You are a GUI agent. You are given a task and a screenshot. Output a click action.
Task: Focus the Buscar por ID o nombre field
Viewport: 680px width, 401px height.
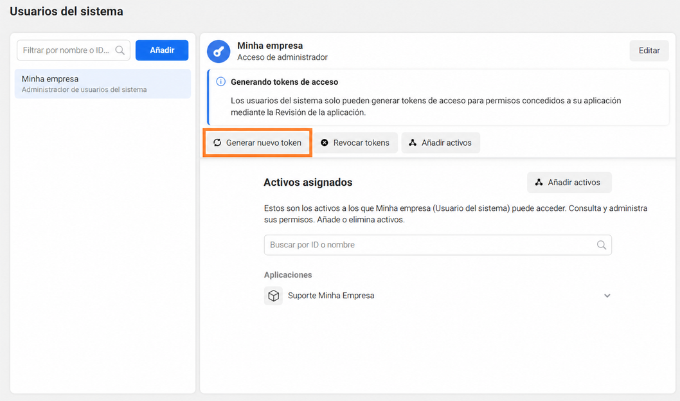pos(438,245)
